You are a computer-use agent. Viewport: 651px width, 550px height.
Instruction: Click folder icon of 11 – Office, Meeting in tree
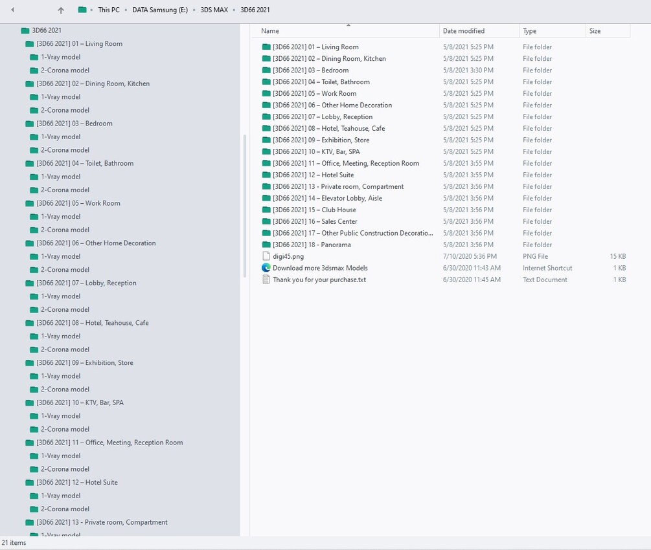(30, 443)
